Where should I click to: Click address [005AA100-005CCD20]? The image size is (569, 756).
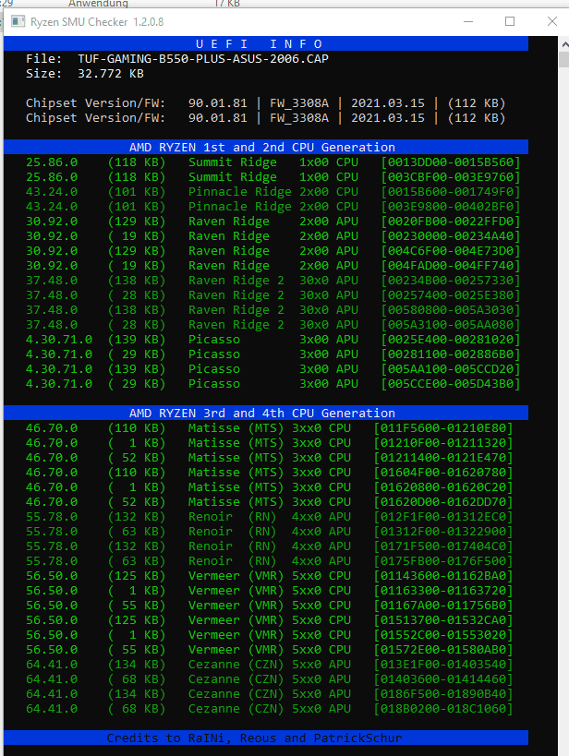pyautogui.click(x=451, y=369)
